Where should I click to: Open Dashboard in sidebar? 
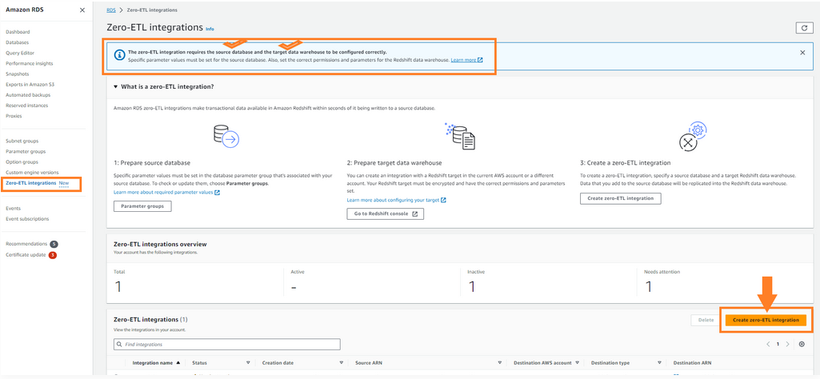(x=18, y=32)
